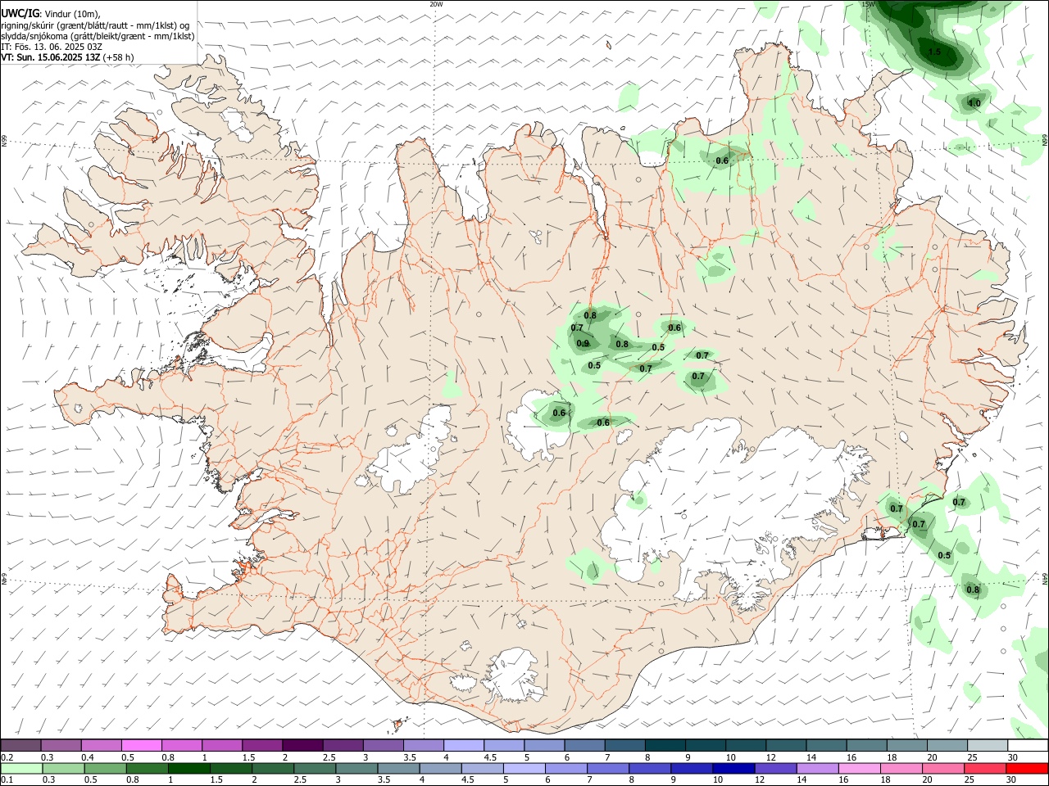Click the light gray 25–30 swatch, upper legend row
The width and height of the screenshot is (1049, 786).
986,745
